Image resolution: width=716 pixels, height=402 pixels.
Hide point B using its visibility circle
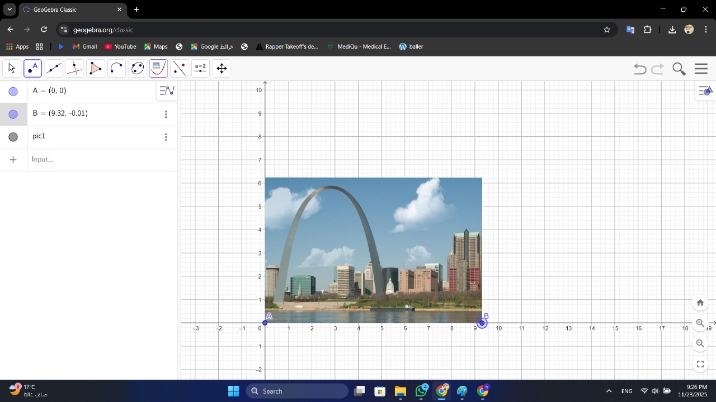[13, 114]
